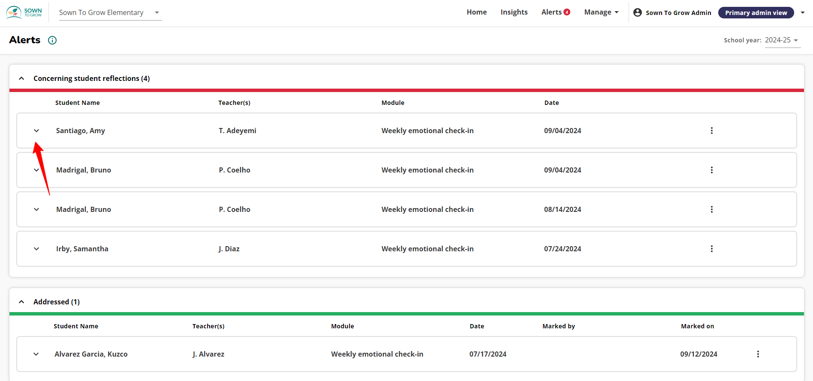Click Marked on date 09/12/2024
Viewport: 813px width, 381px height.
click(699, 354)
